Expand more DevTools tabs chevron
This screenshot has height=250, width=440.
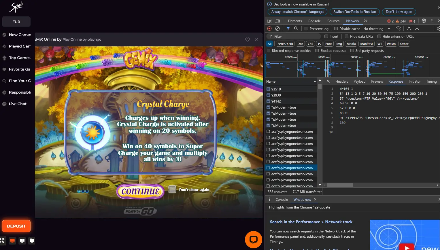[366, 21]
